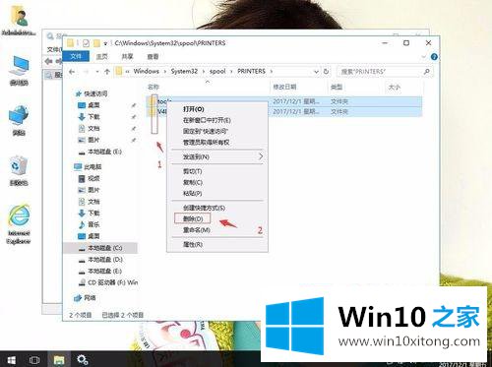Sort by the 名称 column header

(x=154, y=87)
